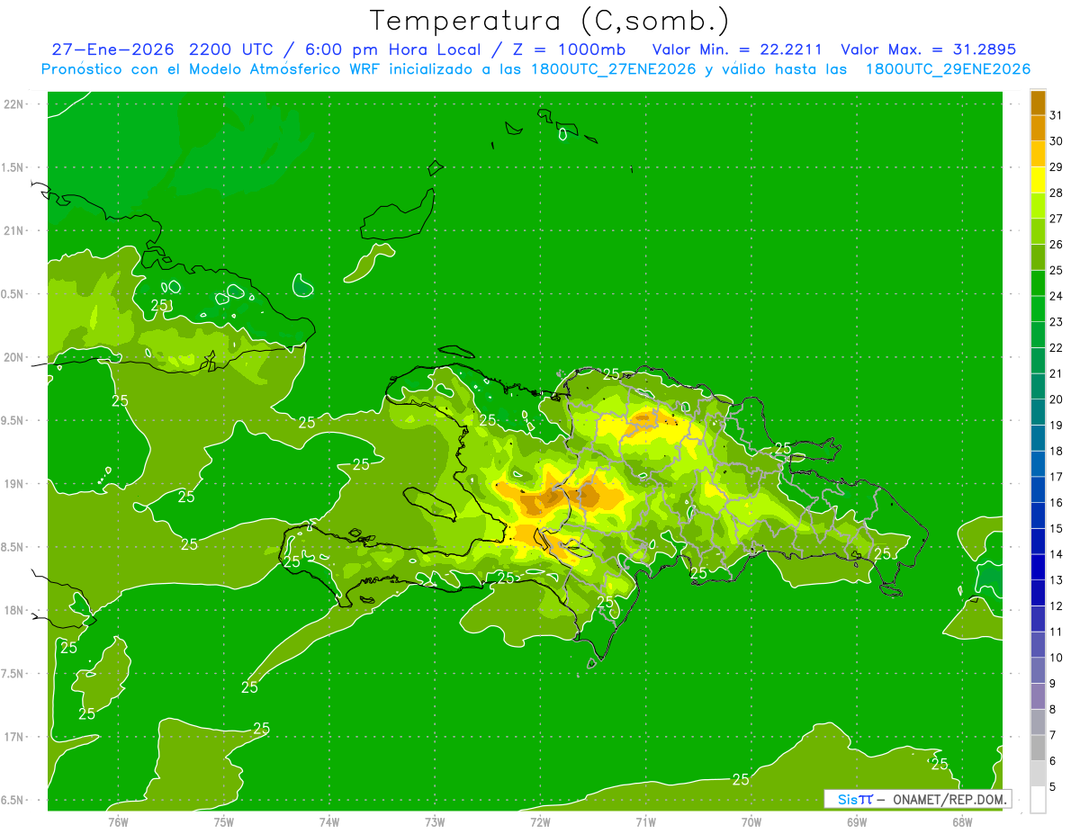1080x834 pixels.
Task: Click the 71W longitude axis label
Action: pyautogui.click(x=645, y=821)
